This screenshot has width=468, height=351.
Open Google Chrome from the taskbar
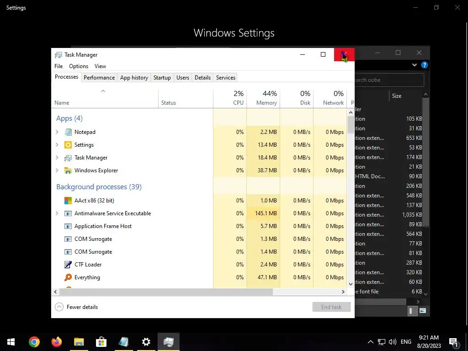[x=34, y=342]
